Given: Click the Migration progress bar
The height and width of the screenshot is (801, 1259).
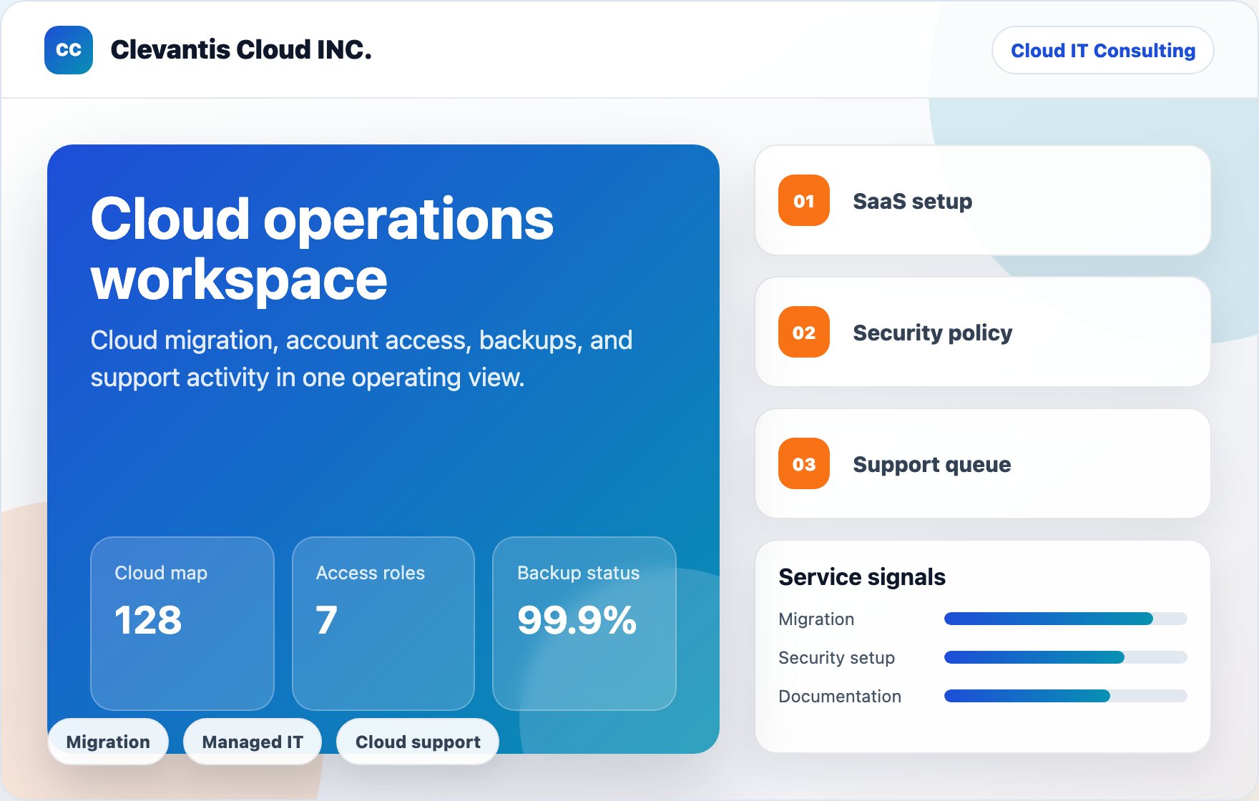Looking at the screenshot, I should click(x=1066, y=619).
